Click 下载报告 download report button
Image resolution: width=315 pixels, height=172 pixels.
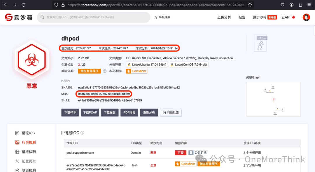click(x=109, y=112)
